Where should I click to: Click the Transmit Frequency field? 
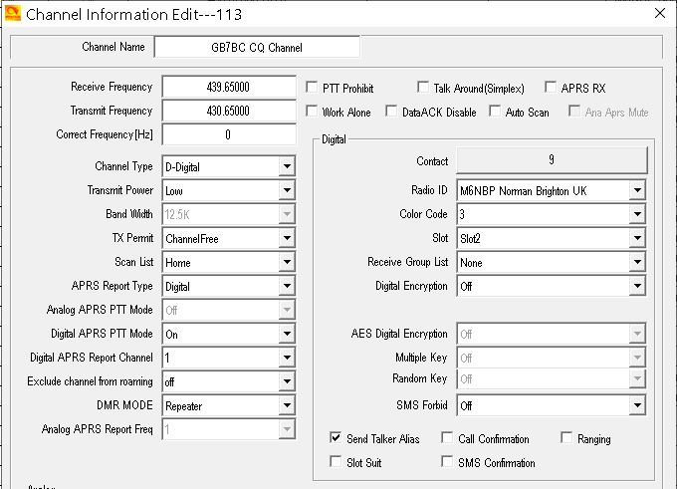[x=229, y=111]
